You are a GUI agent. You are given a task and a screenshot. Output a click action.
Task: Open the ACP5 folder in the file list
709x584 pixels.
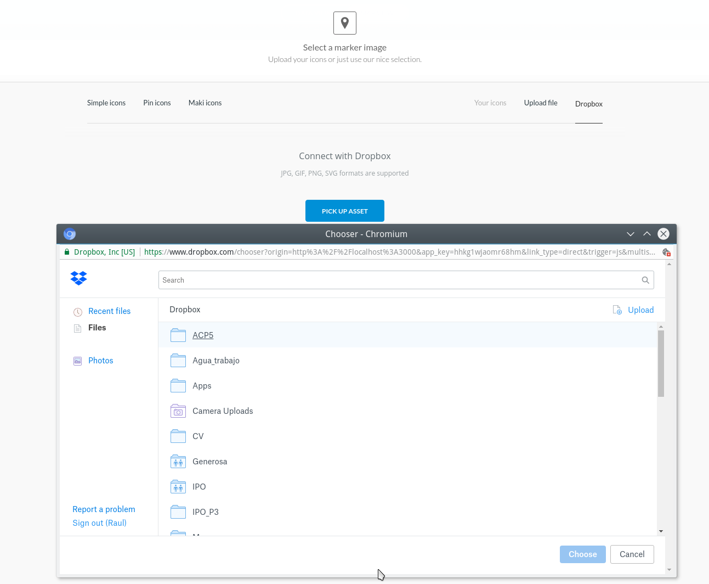(x=203, y=335)
